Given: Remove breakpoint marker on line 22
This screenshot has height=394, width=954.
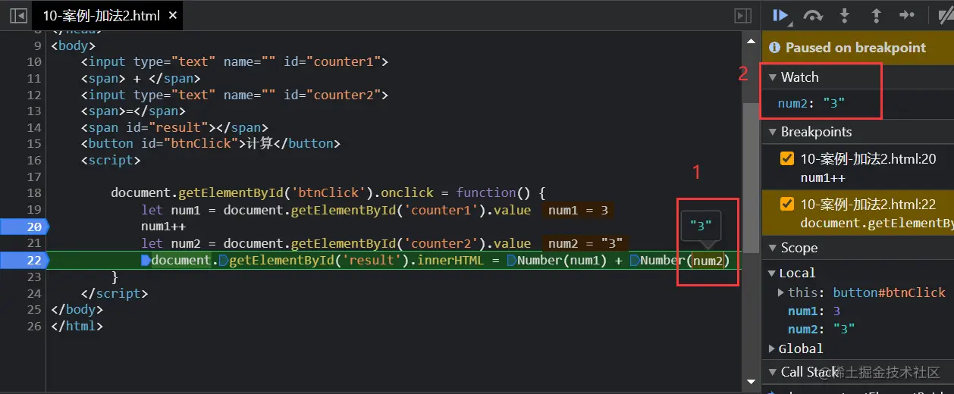Looking at the screenshot, I should tap(24, 260).
